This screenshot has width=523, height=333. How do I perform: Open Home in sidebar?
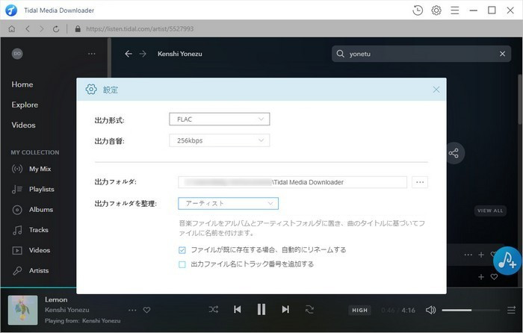[x=22, y=84]
